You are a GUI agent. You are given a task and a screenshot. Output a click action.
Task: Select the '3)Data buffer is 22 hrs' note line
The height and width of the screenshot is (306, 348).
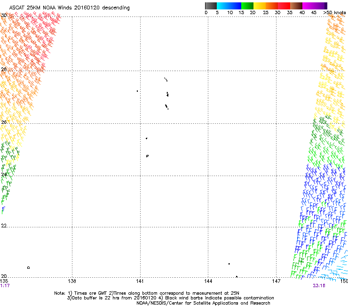tap(170, 298)
